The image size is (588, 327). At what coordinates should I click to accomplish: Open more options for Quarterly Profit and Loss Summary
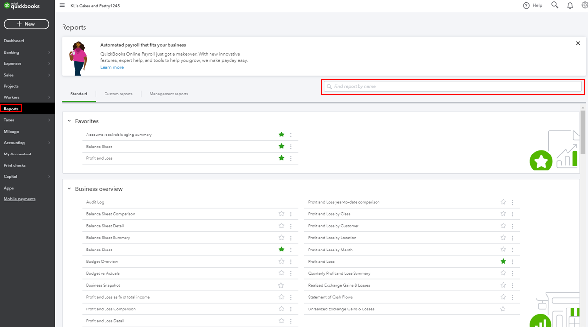(512, 273)
